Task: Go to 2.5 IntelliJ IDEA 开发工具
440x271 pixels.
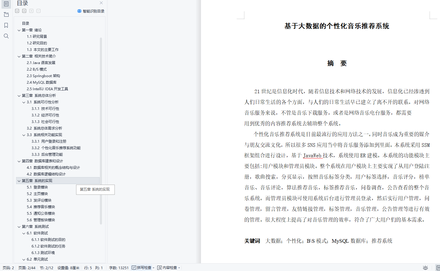Action: [47, 89]
